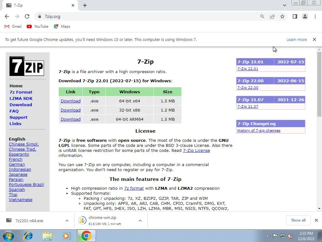322x242 pixels.
Task: Open the 7-Zip 21.07 release link
Action: 248,107
